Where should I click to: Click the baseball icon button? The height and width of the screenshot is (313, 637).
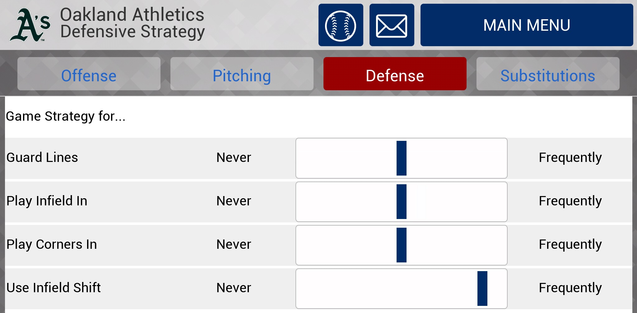pyautogui.click(x=341, y=25)
